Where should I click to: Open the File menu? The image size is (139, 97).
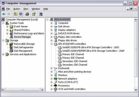point(8,9)
